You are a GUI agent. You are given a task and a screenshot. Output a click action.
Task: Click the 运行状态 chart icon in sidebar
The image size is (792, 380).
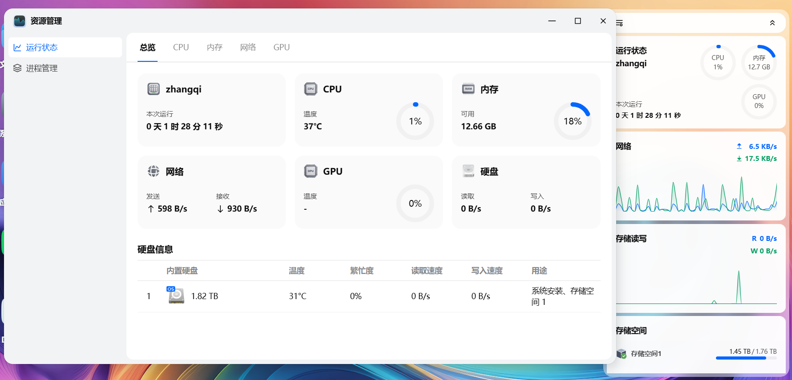(x=17, y=48)
